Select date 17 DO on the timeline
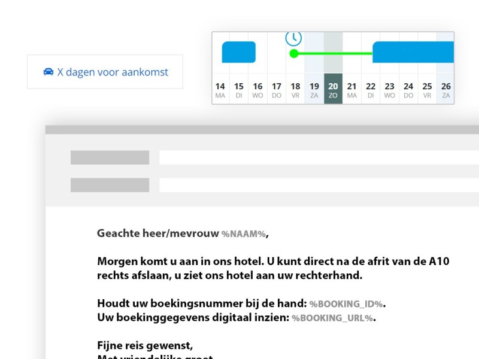This screenshot has width=479, height=359. [x=276, y=89]
